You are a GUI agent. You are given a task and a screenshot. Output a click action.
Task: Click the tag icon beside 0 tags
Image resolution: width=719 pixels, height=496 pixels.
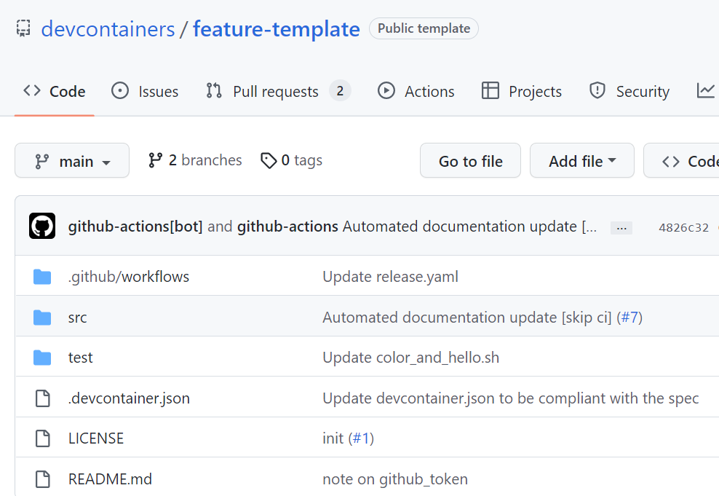269,160
